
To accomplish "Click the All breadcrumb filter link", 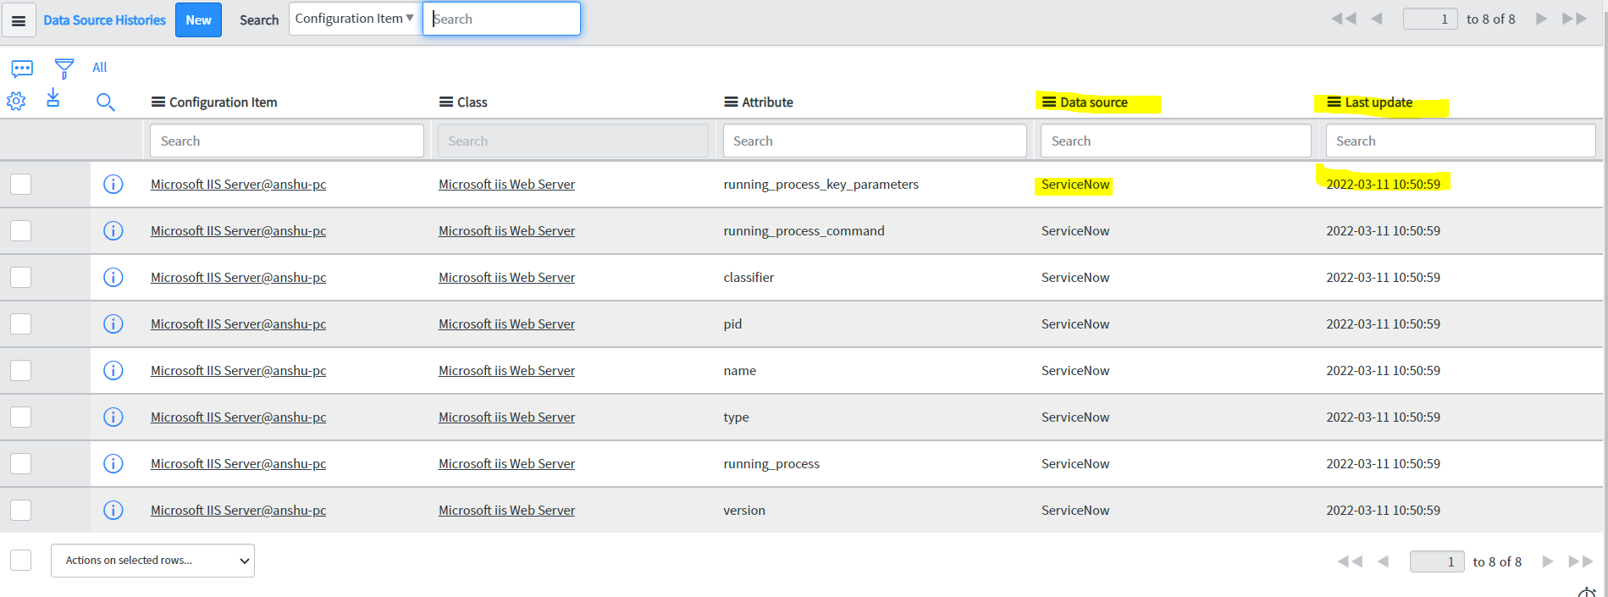I will point(99,68).
